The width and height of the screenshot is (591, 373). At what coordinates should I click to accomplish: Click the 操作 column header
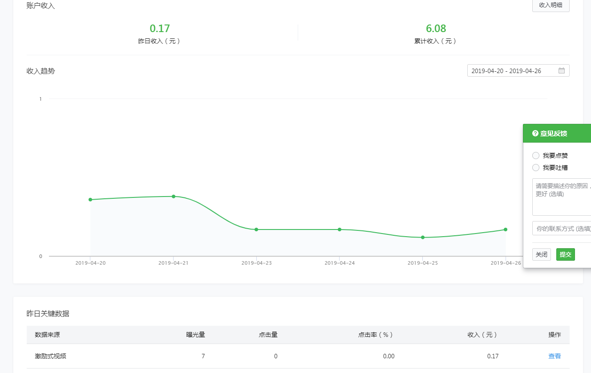click(x=555, y=335)
